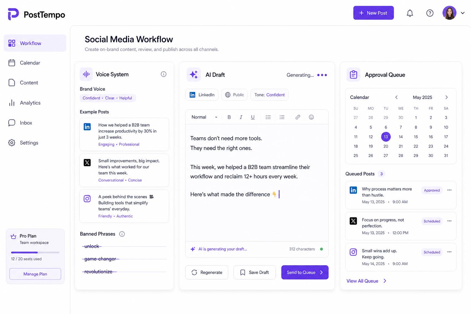
Task: Click the AI Draft sparkle icon
Action: (x=194, y=75)
